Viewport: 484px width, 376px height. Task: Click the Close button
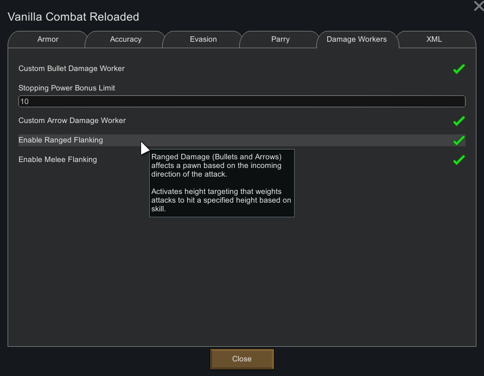coord(241,359)
